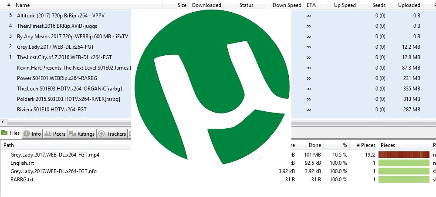
Task: Click the 287 MB uploaded value
Action: [x=412, y=110]
